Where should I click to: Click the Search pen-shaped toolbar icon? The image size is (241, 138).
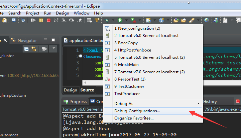[192, 20]
